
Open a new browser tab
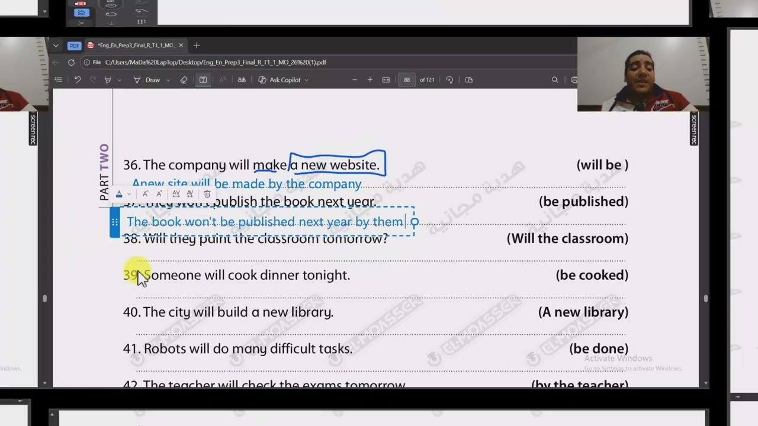pos(197,46)
